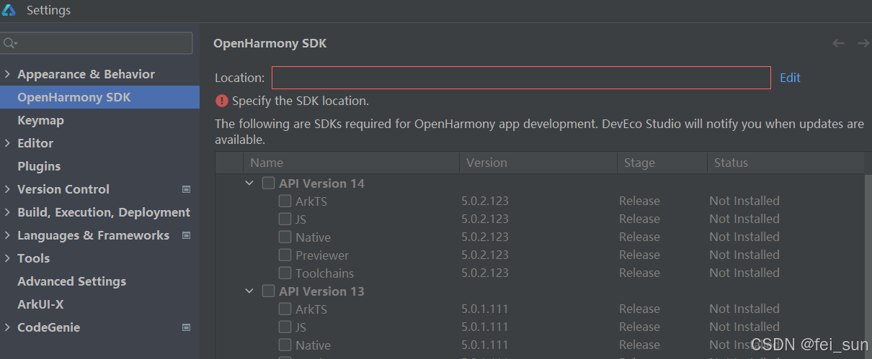
Task: Check the JS checkbox under API Version 13
Action: 285,327
